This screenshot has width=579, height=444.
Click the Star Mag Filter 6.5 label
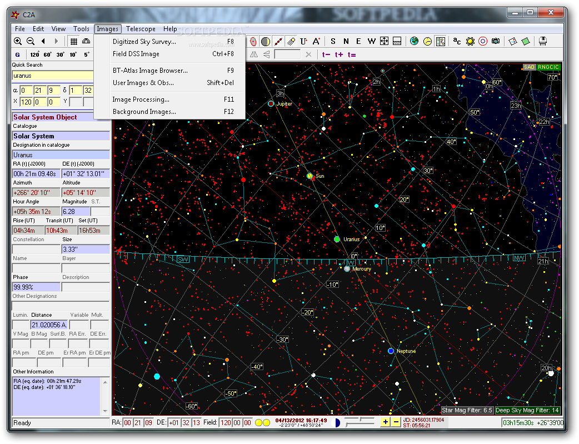(x=467, y=411)
